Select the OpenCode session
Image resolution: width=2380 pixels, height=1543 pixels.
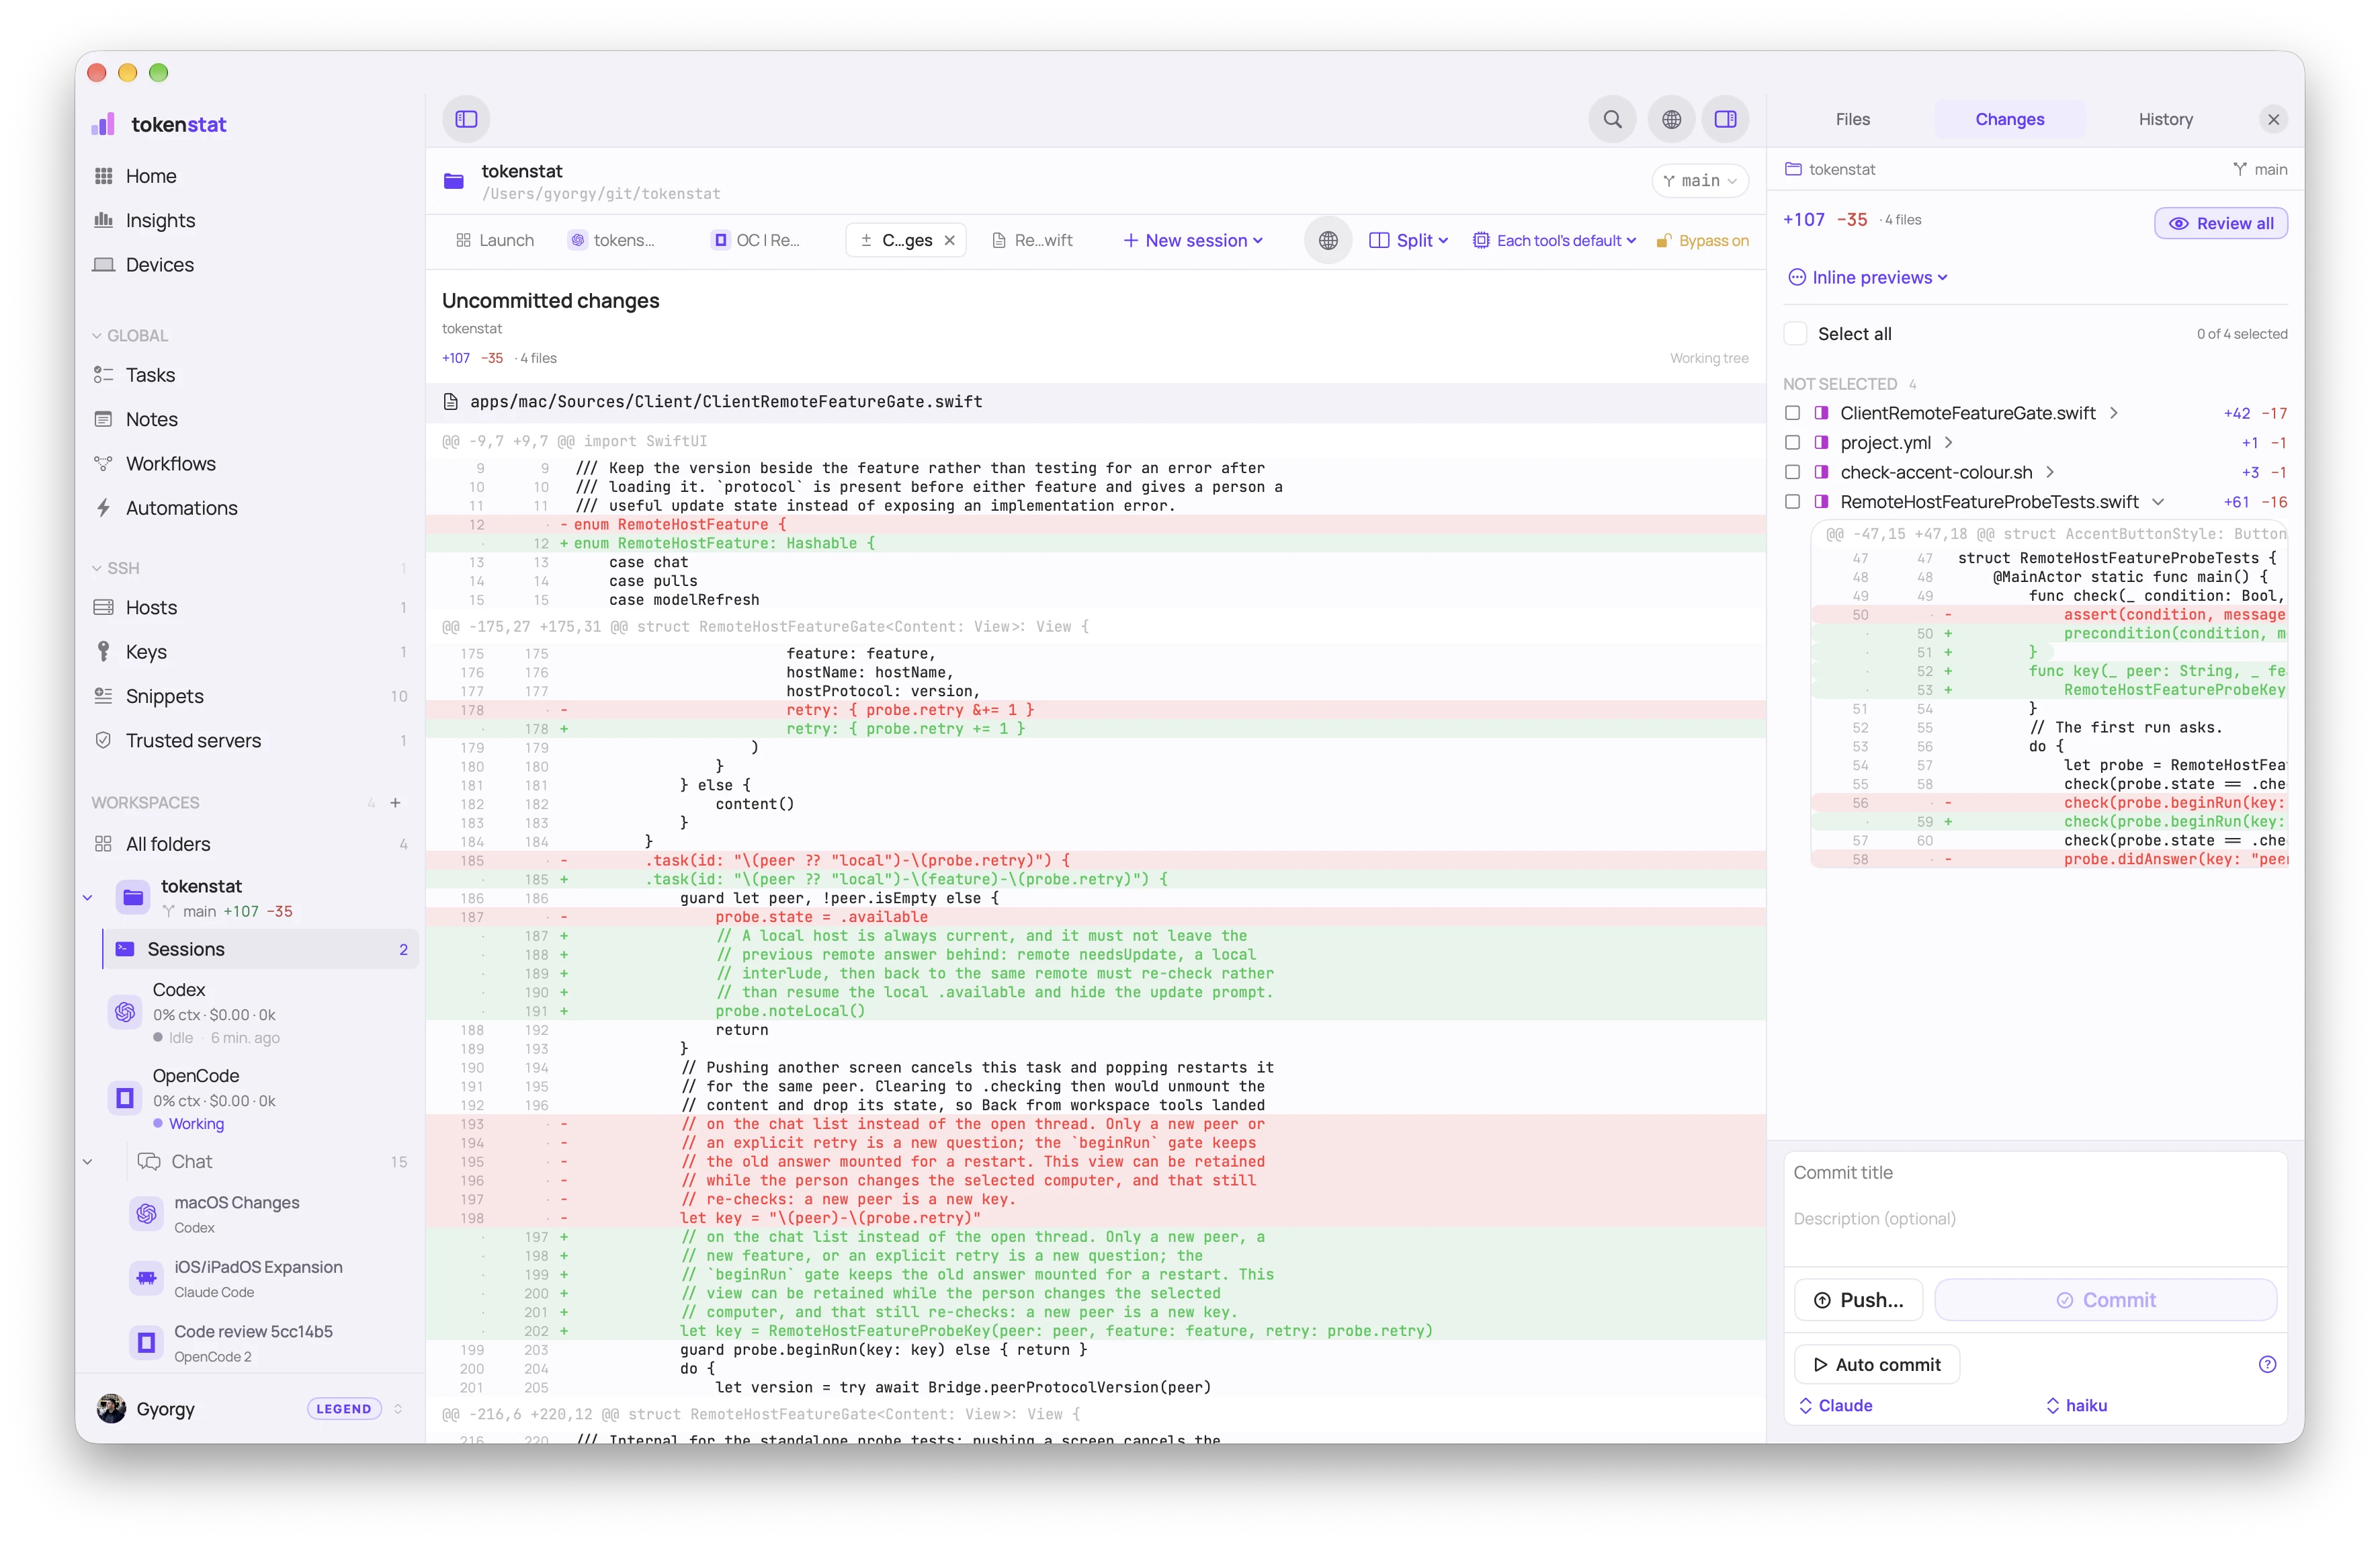pyautogui.click(x=250, y=1098)
